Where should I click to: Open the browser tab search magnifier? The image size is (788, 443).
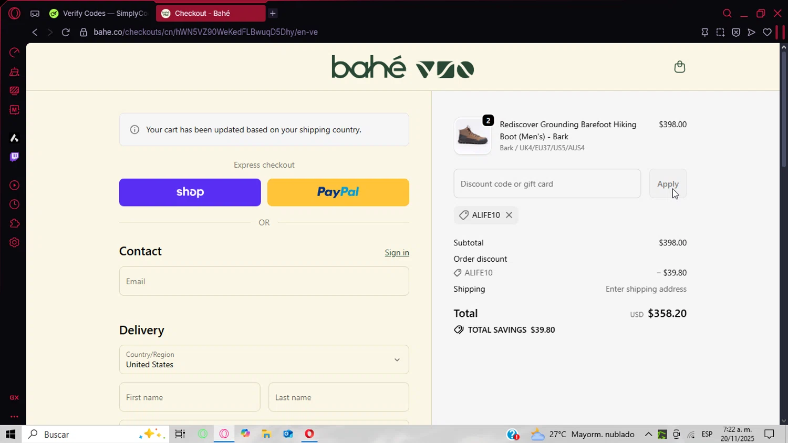click(x=727, y=13)
